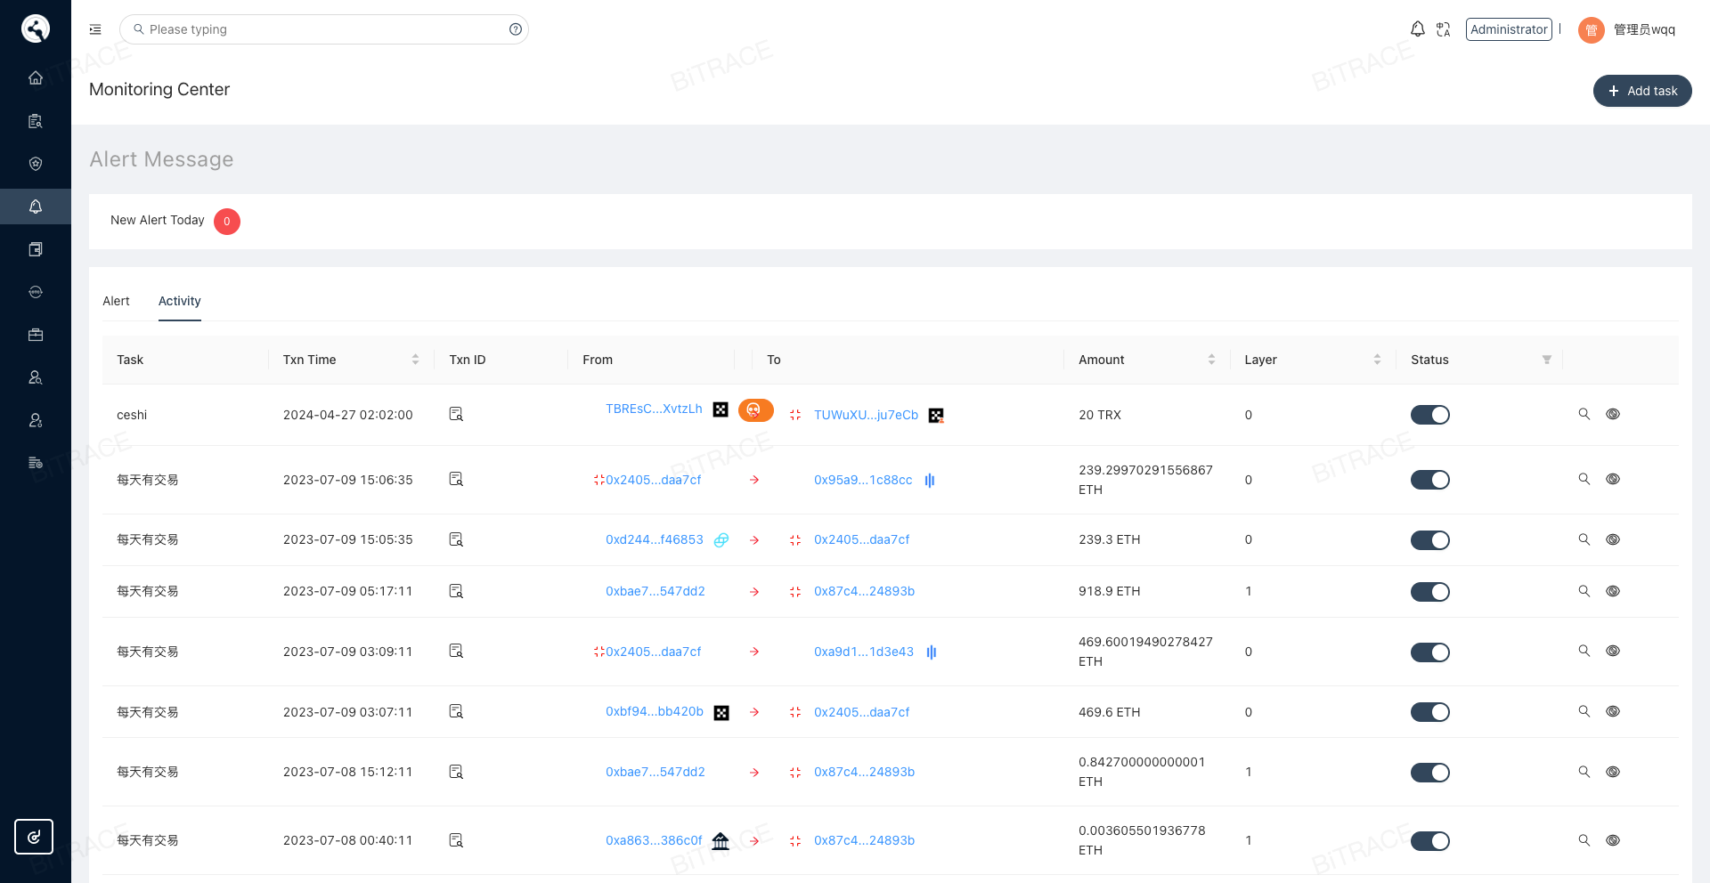Image resolution: width=1710 pixels, height=883 pixels.
Task: Open Txn ID icon for 2023-07-09 05:17:11 row
Action: point(456,591)
